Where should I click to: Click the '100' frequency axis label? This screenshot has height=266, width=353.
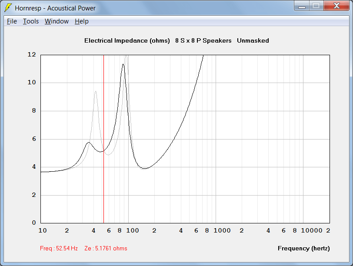click(x=132, y=230)
